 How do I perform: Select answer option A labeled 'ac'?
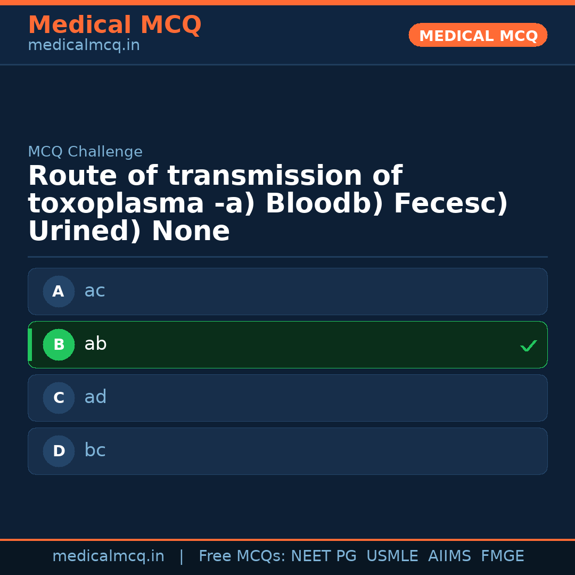287,291
